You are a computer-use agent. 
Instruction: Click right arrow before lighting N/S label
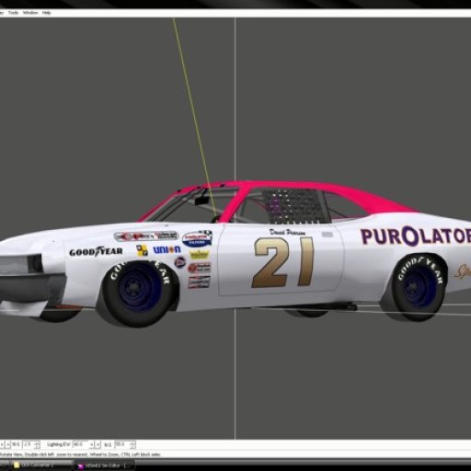(x=98, y=444)
